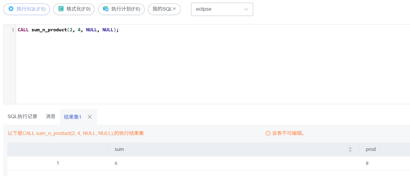Open the 我的SQL dropdown menu
410x176 pixels.
[164, 9]
